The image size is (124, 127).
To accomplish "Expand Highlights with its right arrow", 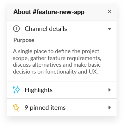I will coord(110,90).
